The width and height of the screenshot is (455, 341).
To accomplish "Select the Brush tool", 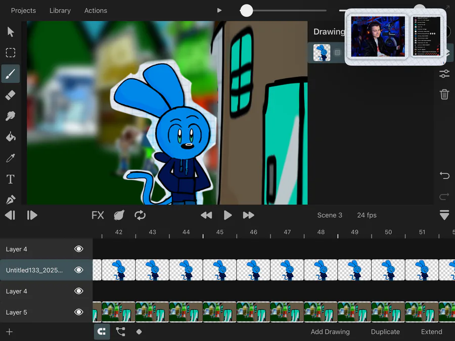I will pyautogui.click(x=11, y=74).
